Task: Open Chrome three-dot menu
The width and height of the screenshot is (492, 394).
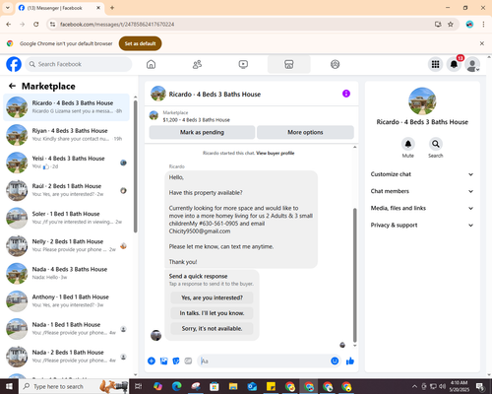Action: point(483,25)
